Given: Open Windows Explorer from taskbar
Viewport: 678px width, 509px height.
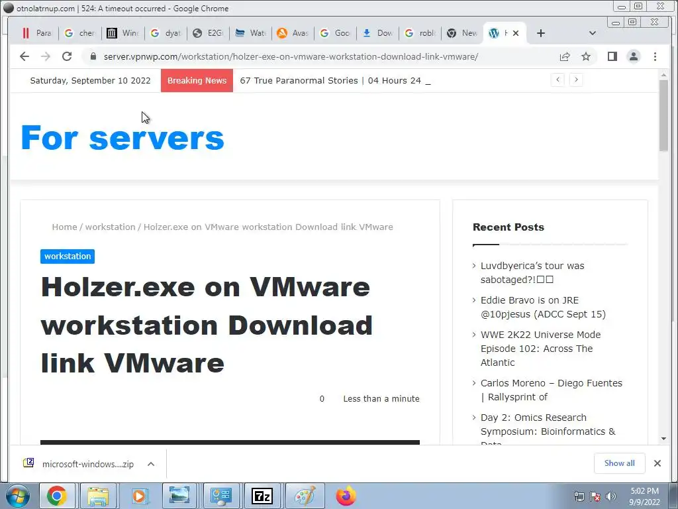Looking at the screenshot, I should click(x=98, y=496).
